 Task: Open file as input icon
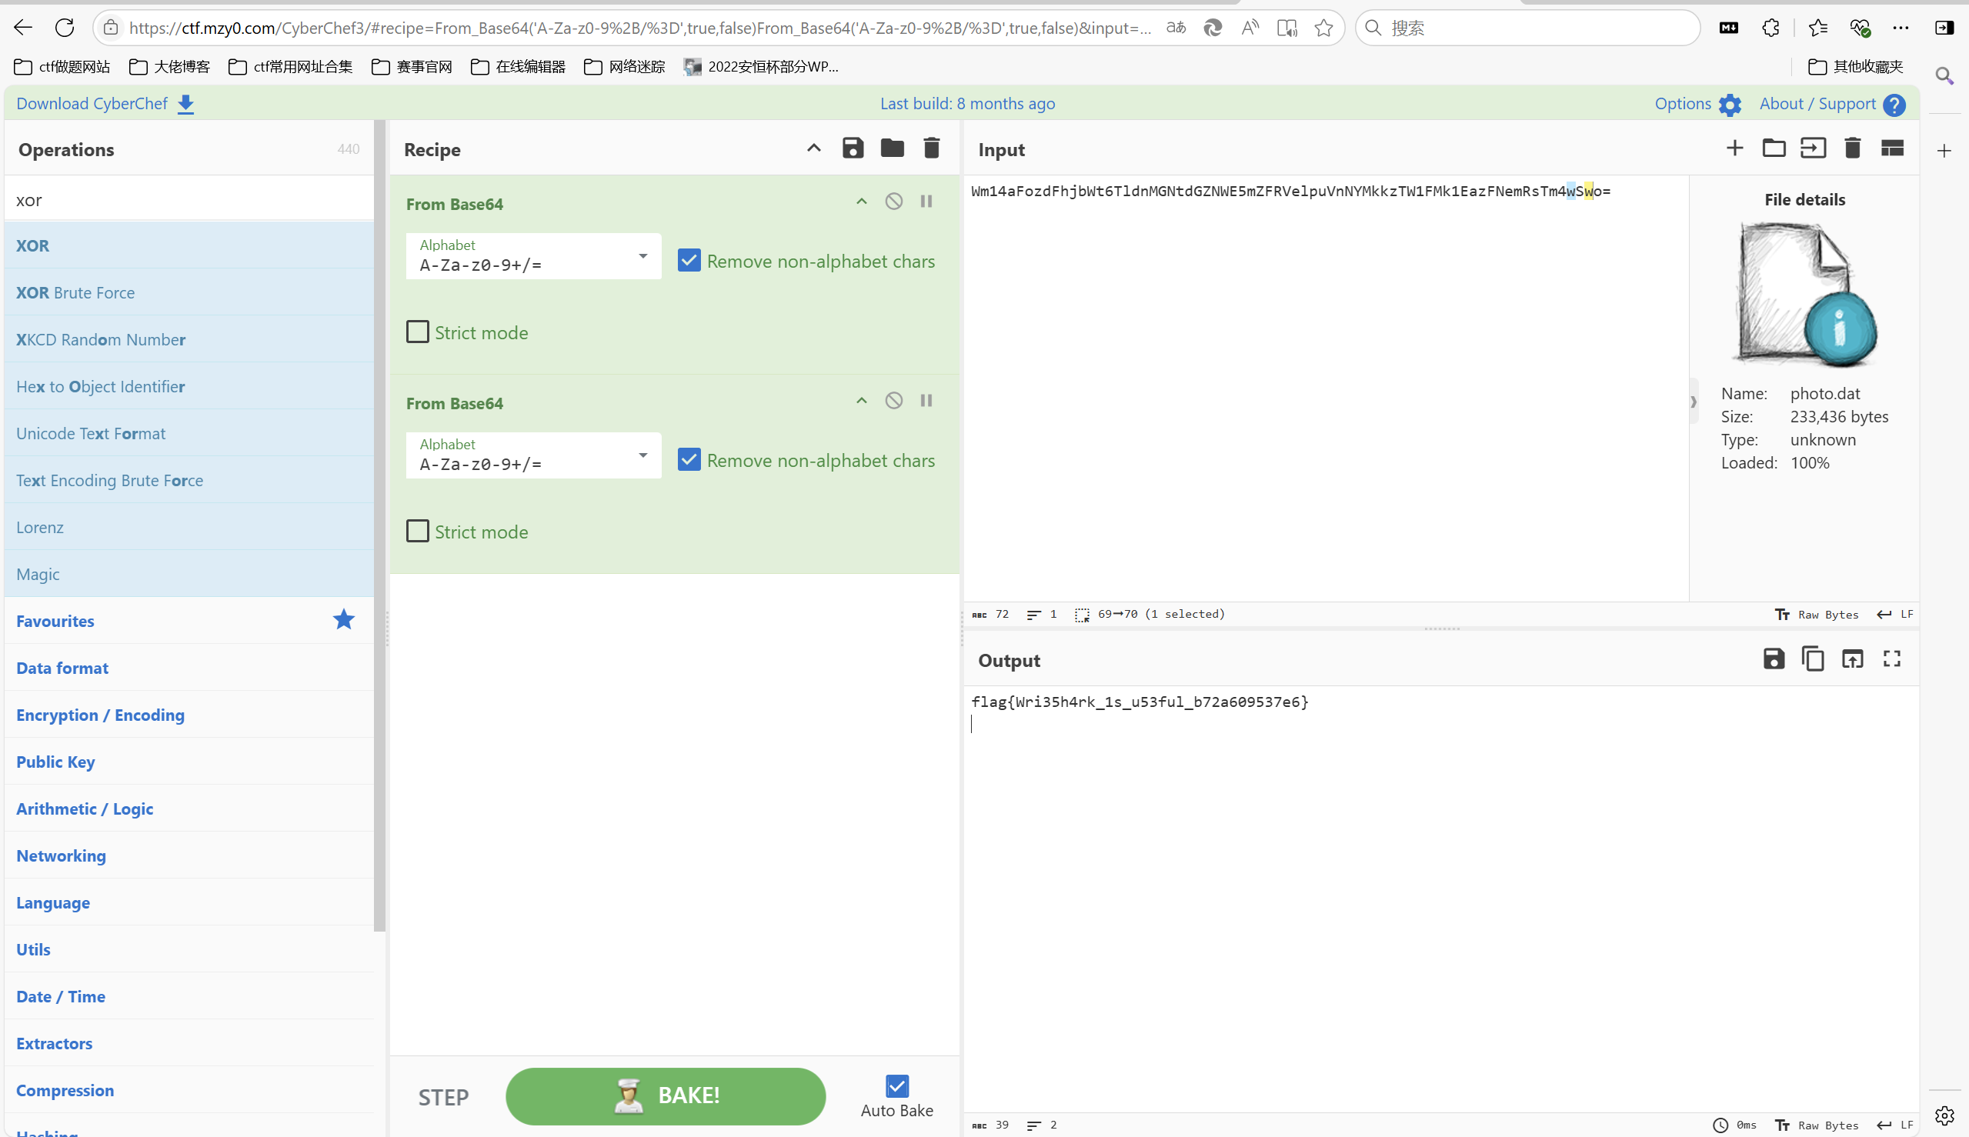pyautogui.click(x=1813, y=148)
